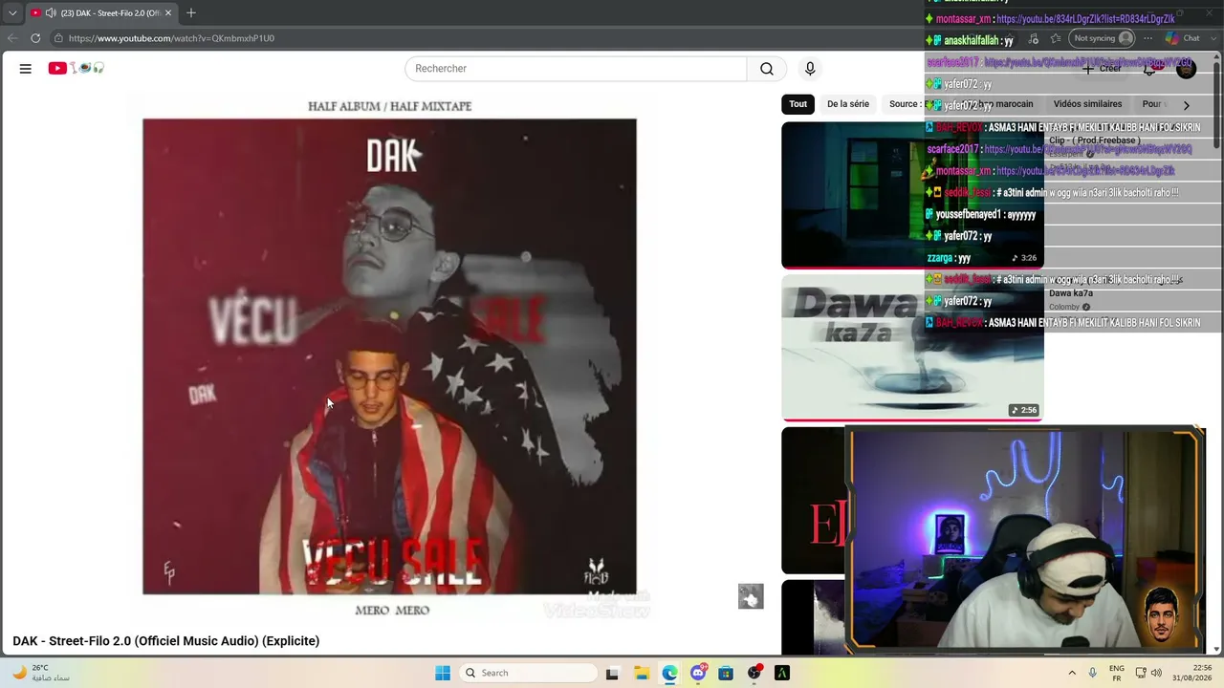The width and height of the screenshot is (1224, 688).
Task: Reload the page with the refresh icon
Action: point(35,38)
